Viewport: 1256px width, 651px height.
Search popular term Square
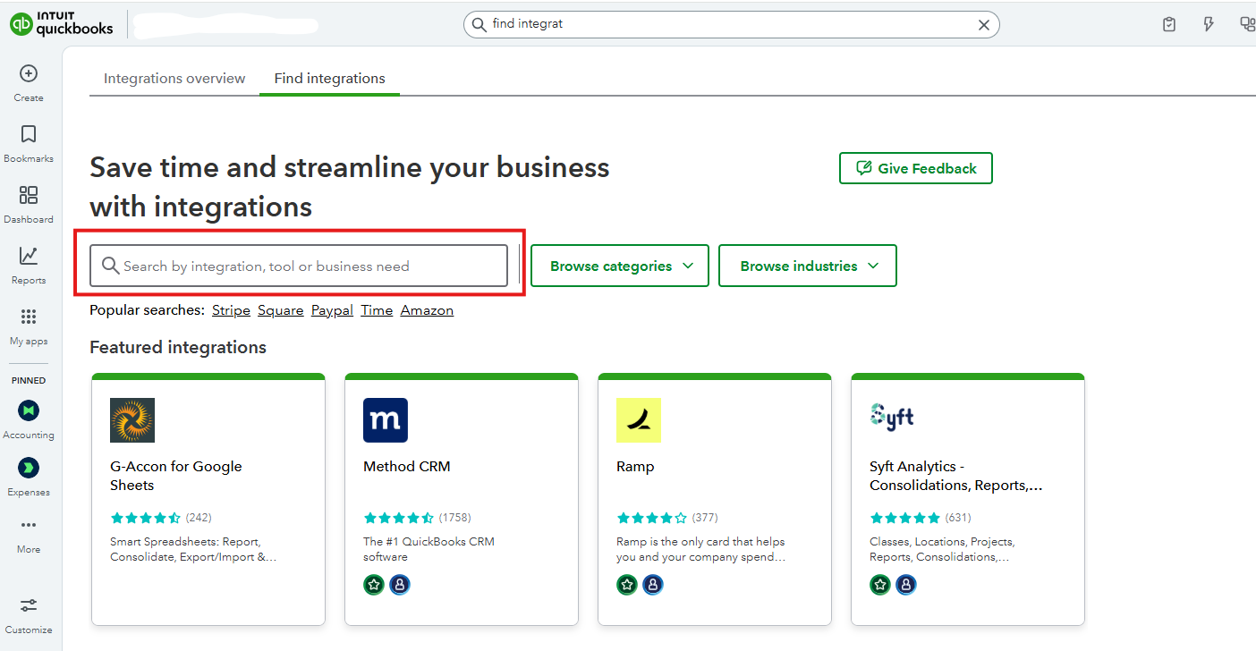pos(281,310)
